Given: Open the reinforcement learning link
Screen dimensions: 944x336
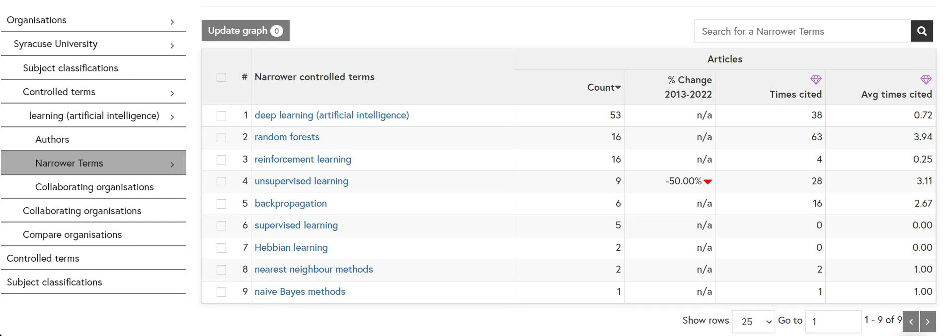Looking at the screenshot, I should [x=303, y=160].
